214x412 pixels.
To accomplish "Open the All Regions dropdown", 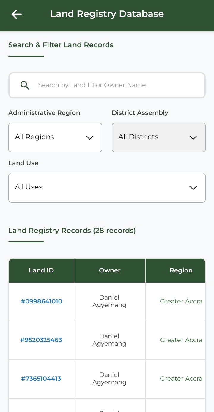I will point(55,137).
